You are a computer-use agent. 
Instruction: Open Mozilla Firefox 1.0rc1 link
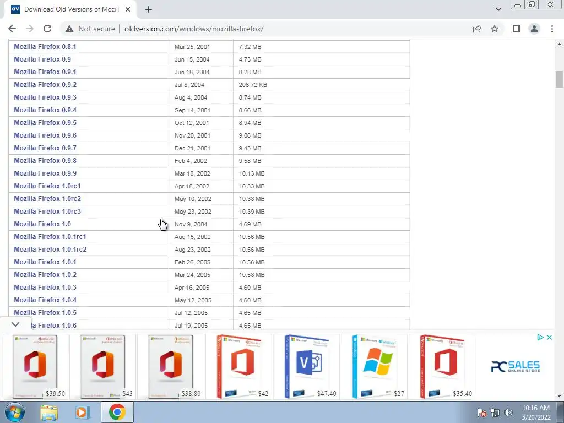[x=47, y=186]
